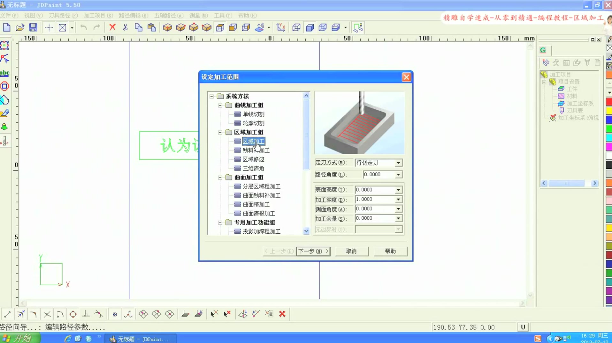
Task: Open the 路径角度 dropdown list
Action: [398, 175]
